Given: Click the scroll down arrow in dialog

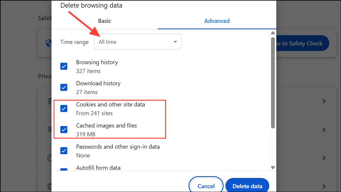Looking at the screenshot, I should coord(273,168).
